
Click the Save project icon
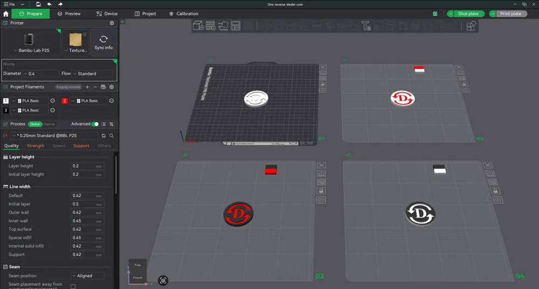(38, 4)
